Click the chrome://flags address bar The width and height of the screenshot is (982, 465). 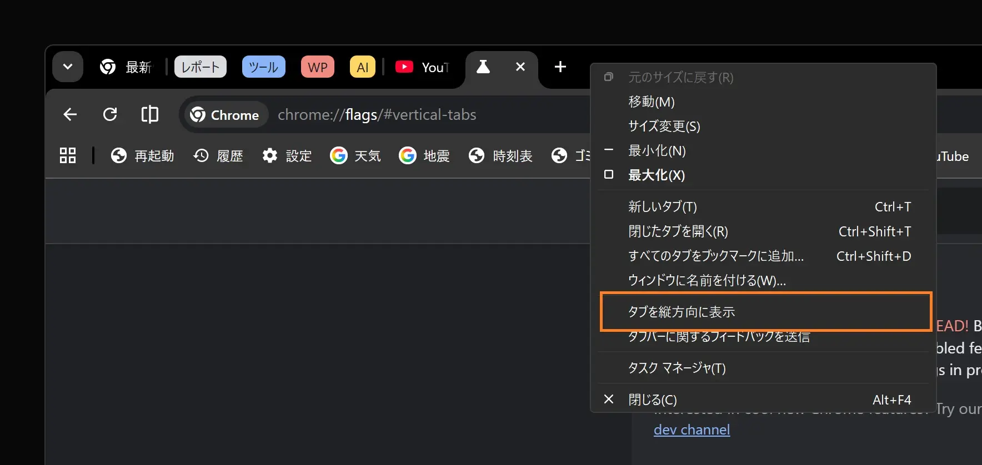377,115
